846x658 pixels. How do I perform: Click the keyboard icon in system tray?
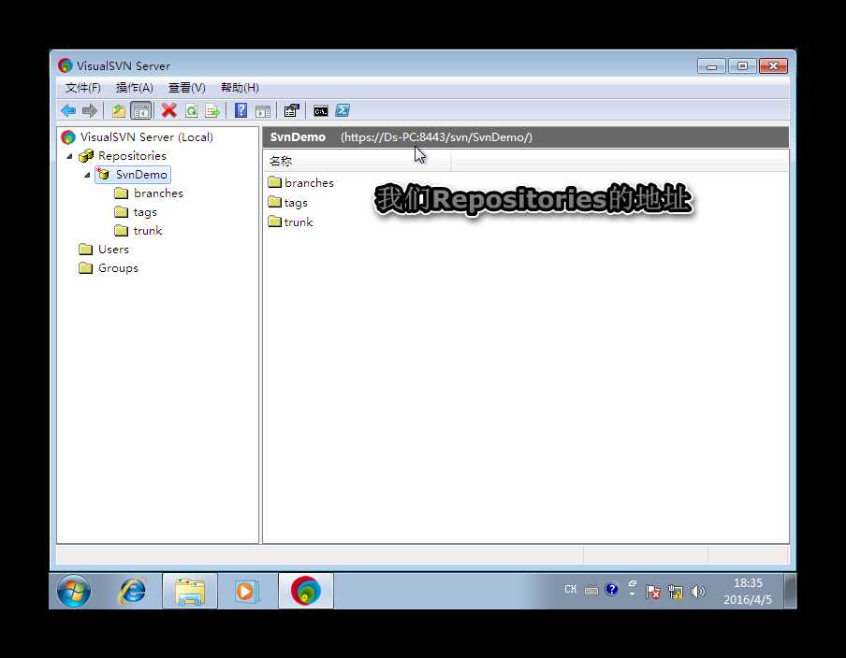point(591,591)
